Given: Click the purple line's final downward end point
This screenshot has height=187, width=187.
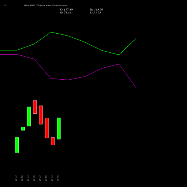Looking at the screenshot, I should [136, 88].
